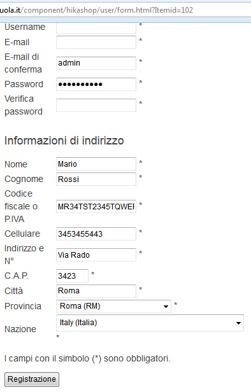The height and width of the screenshot is (392, 251).
Task: Focus the Verifica password field
Action: coord(96,105)
